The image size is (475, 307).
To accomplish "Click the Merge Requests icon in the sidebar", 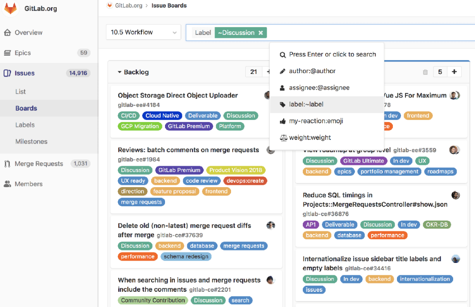I will point(7,164).
